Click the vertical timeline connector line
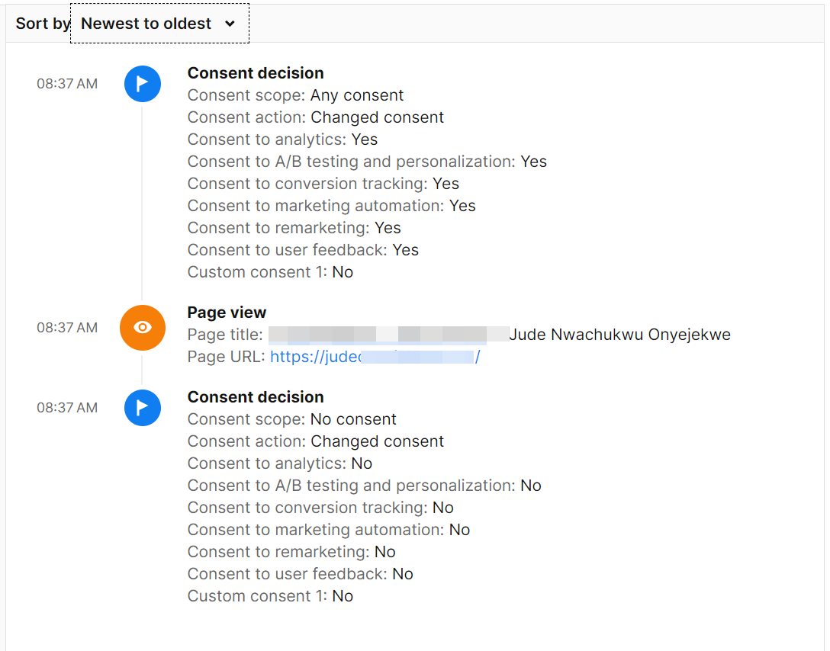Screen dimensions: 830x651 [x=143, y=206]
